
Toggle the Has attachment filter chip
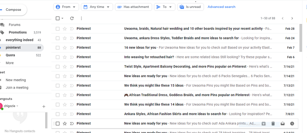pos(133,7)
